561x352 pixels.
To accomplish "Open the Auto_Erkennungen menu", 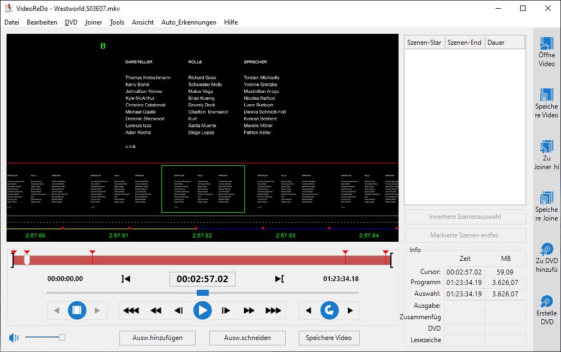I will pos(189,22).
